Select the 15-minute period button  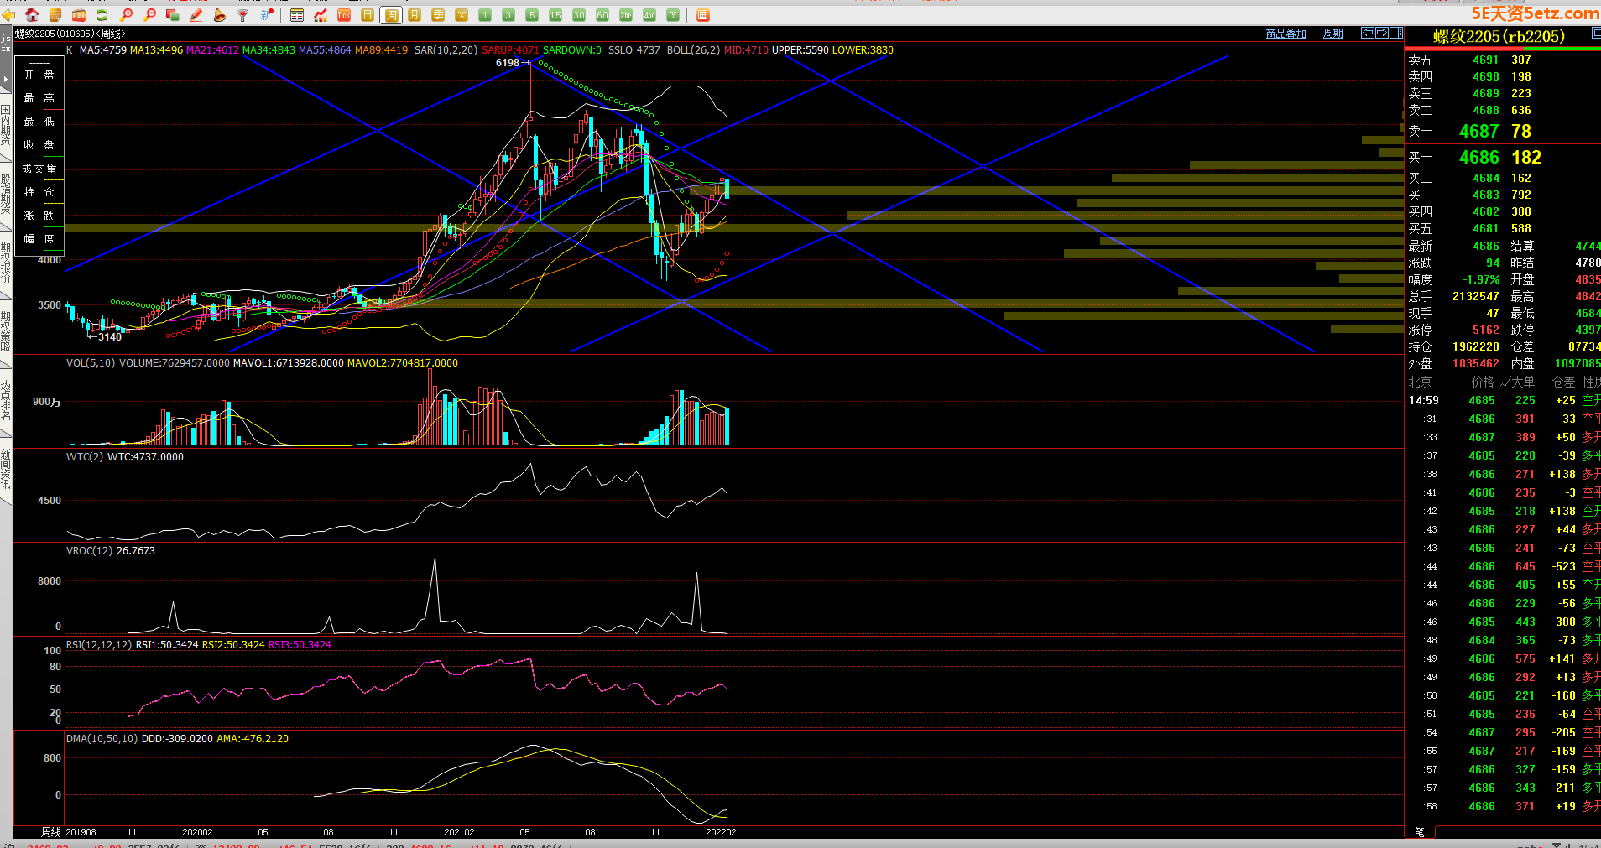pyautogui.click(x=555, y=15)
